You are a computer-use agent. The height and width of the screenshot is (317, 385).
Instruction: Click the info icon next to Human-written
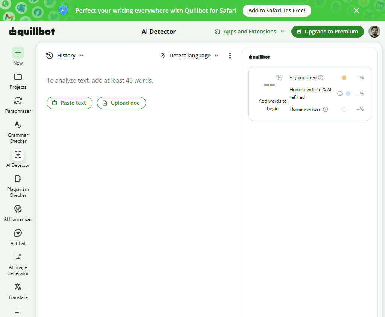[x=326, y=109]
